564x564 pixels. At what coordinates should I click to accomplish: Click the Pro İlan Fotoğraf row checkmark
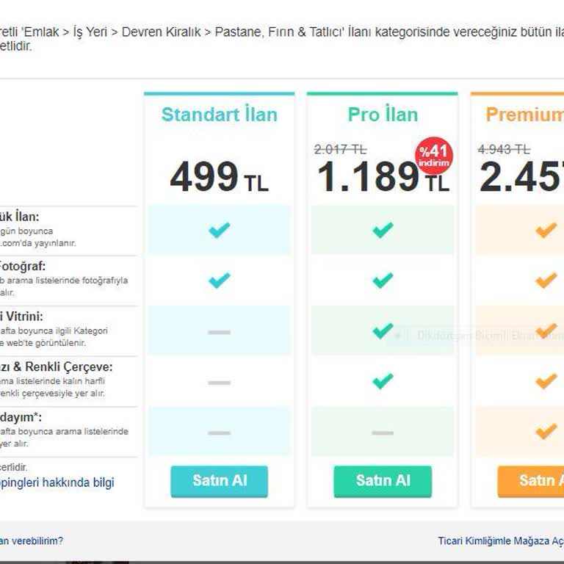click(383, 281)
